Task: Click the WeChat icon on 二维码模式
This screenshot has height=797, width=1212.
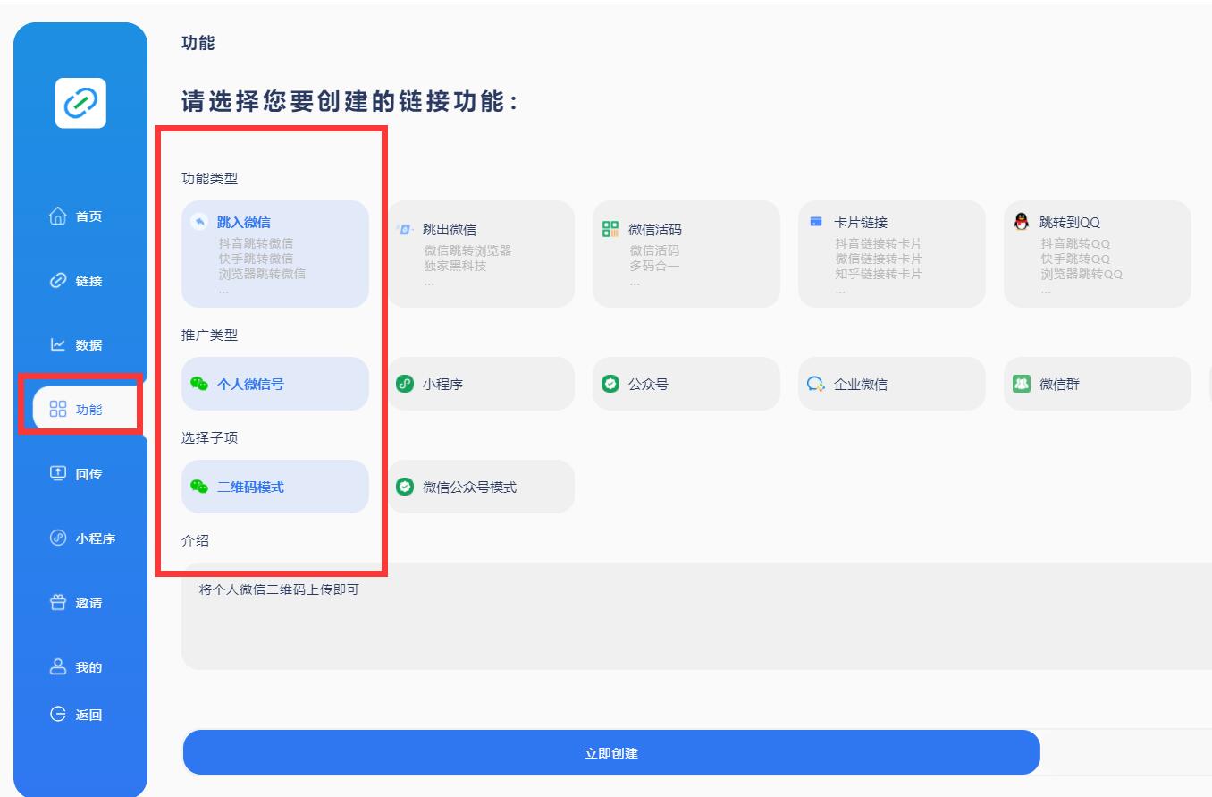Action: tap(199, 487)
